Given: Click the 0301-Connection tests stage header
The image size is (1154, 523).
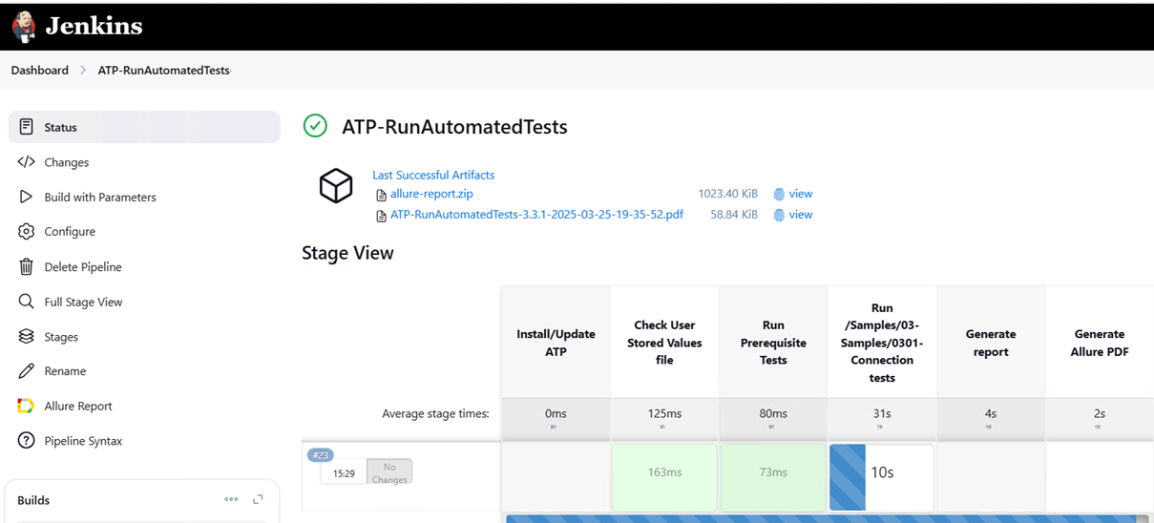Looking at the screenshot, I should (882, 343).
